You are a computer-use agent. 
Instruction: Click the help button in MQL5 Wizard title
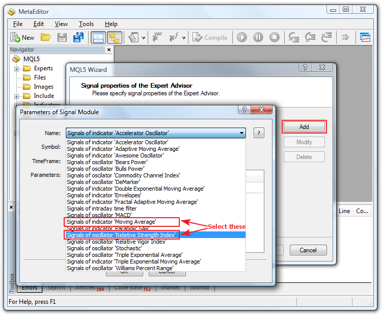pos(305,67)
